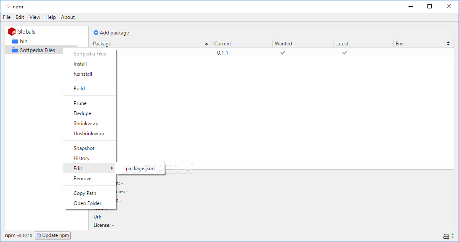459x242 pixels.
Task: Expand the Edit submenu arrow
Action: click(x=112, y=168)
